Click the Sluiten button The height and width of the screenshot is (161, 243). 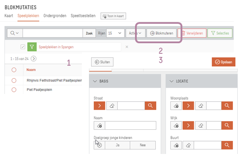click(x=102, y=62)
